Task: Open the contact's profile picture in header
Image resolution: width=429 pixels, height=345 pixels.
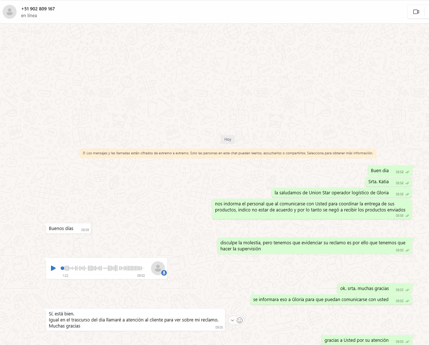Action: [x=10, y=12]
